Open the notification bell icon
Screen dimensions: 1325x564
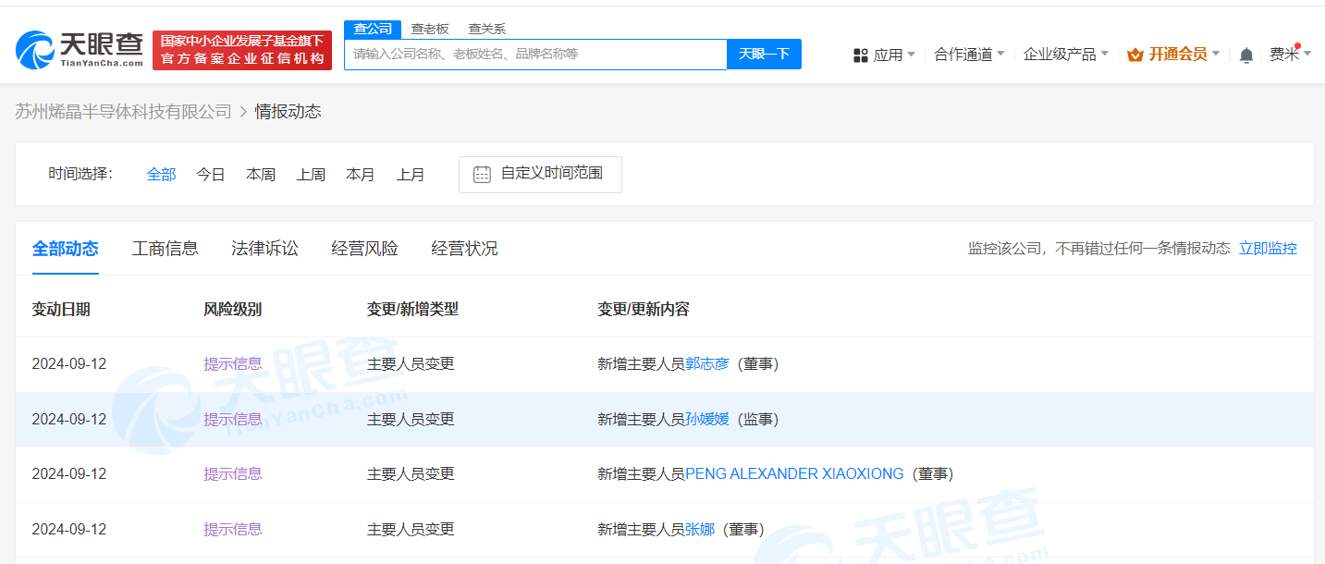tap(1245, 55)
